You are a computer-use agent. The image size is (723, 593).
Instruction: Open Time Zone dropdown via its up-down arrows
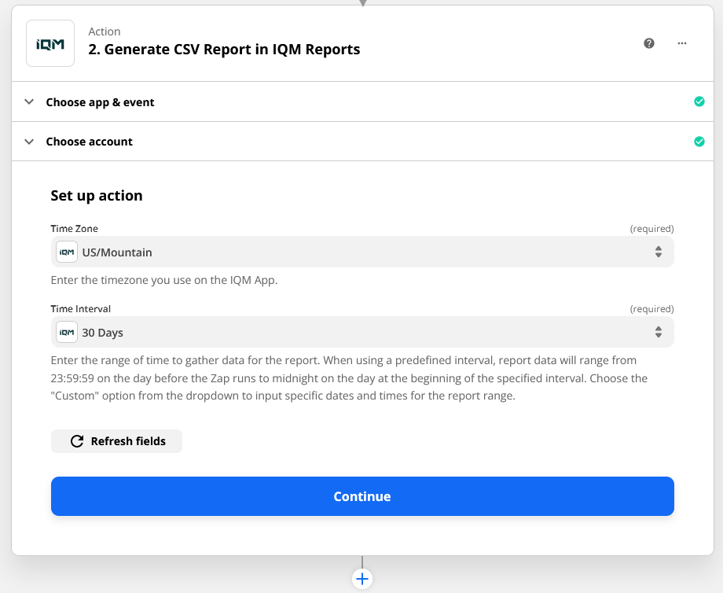(658, 252)
